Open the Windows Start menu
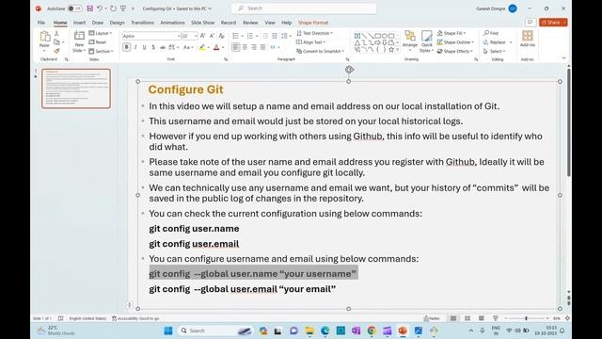This screenshot has height=339, width=602. [x=168, y=331]
